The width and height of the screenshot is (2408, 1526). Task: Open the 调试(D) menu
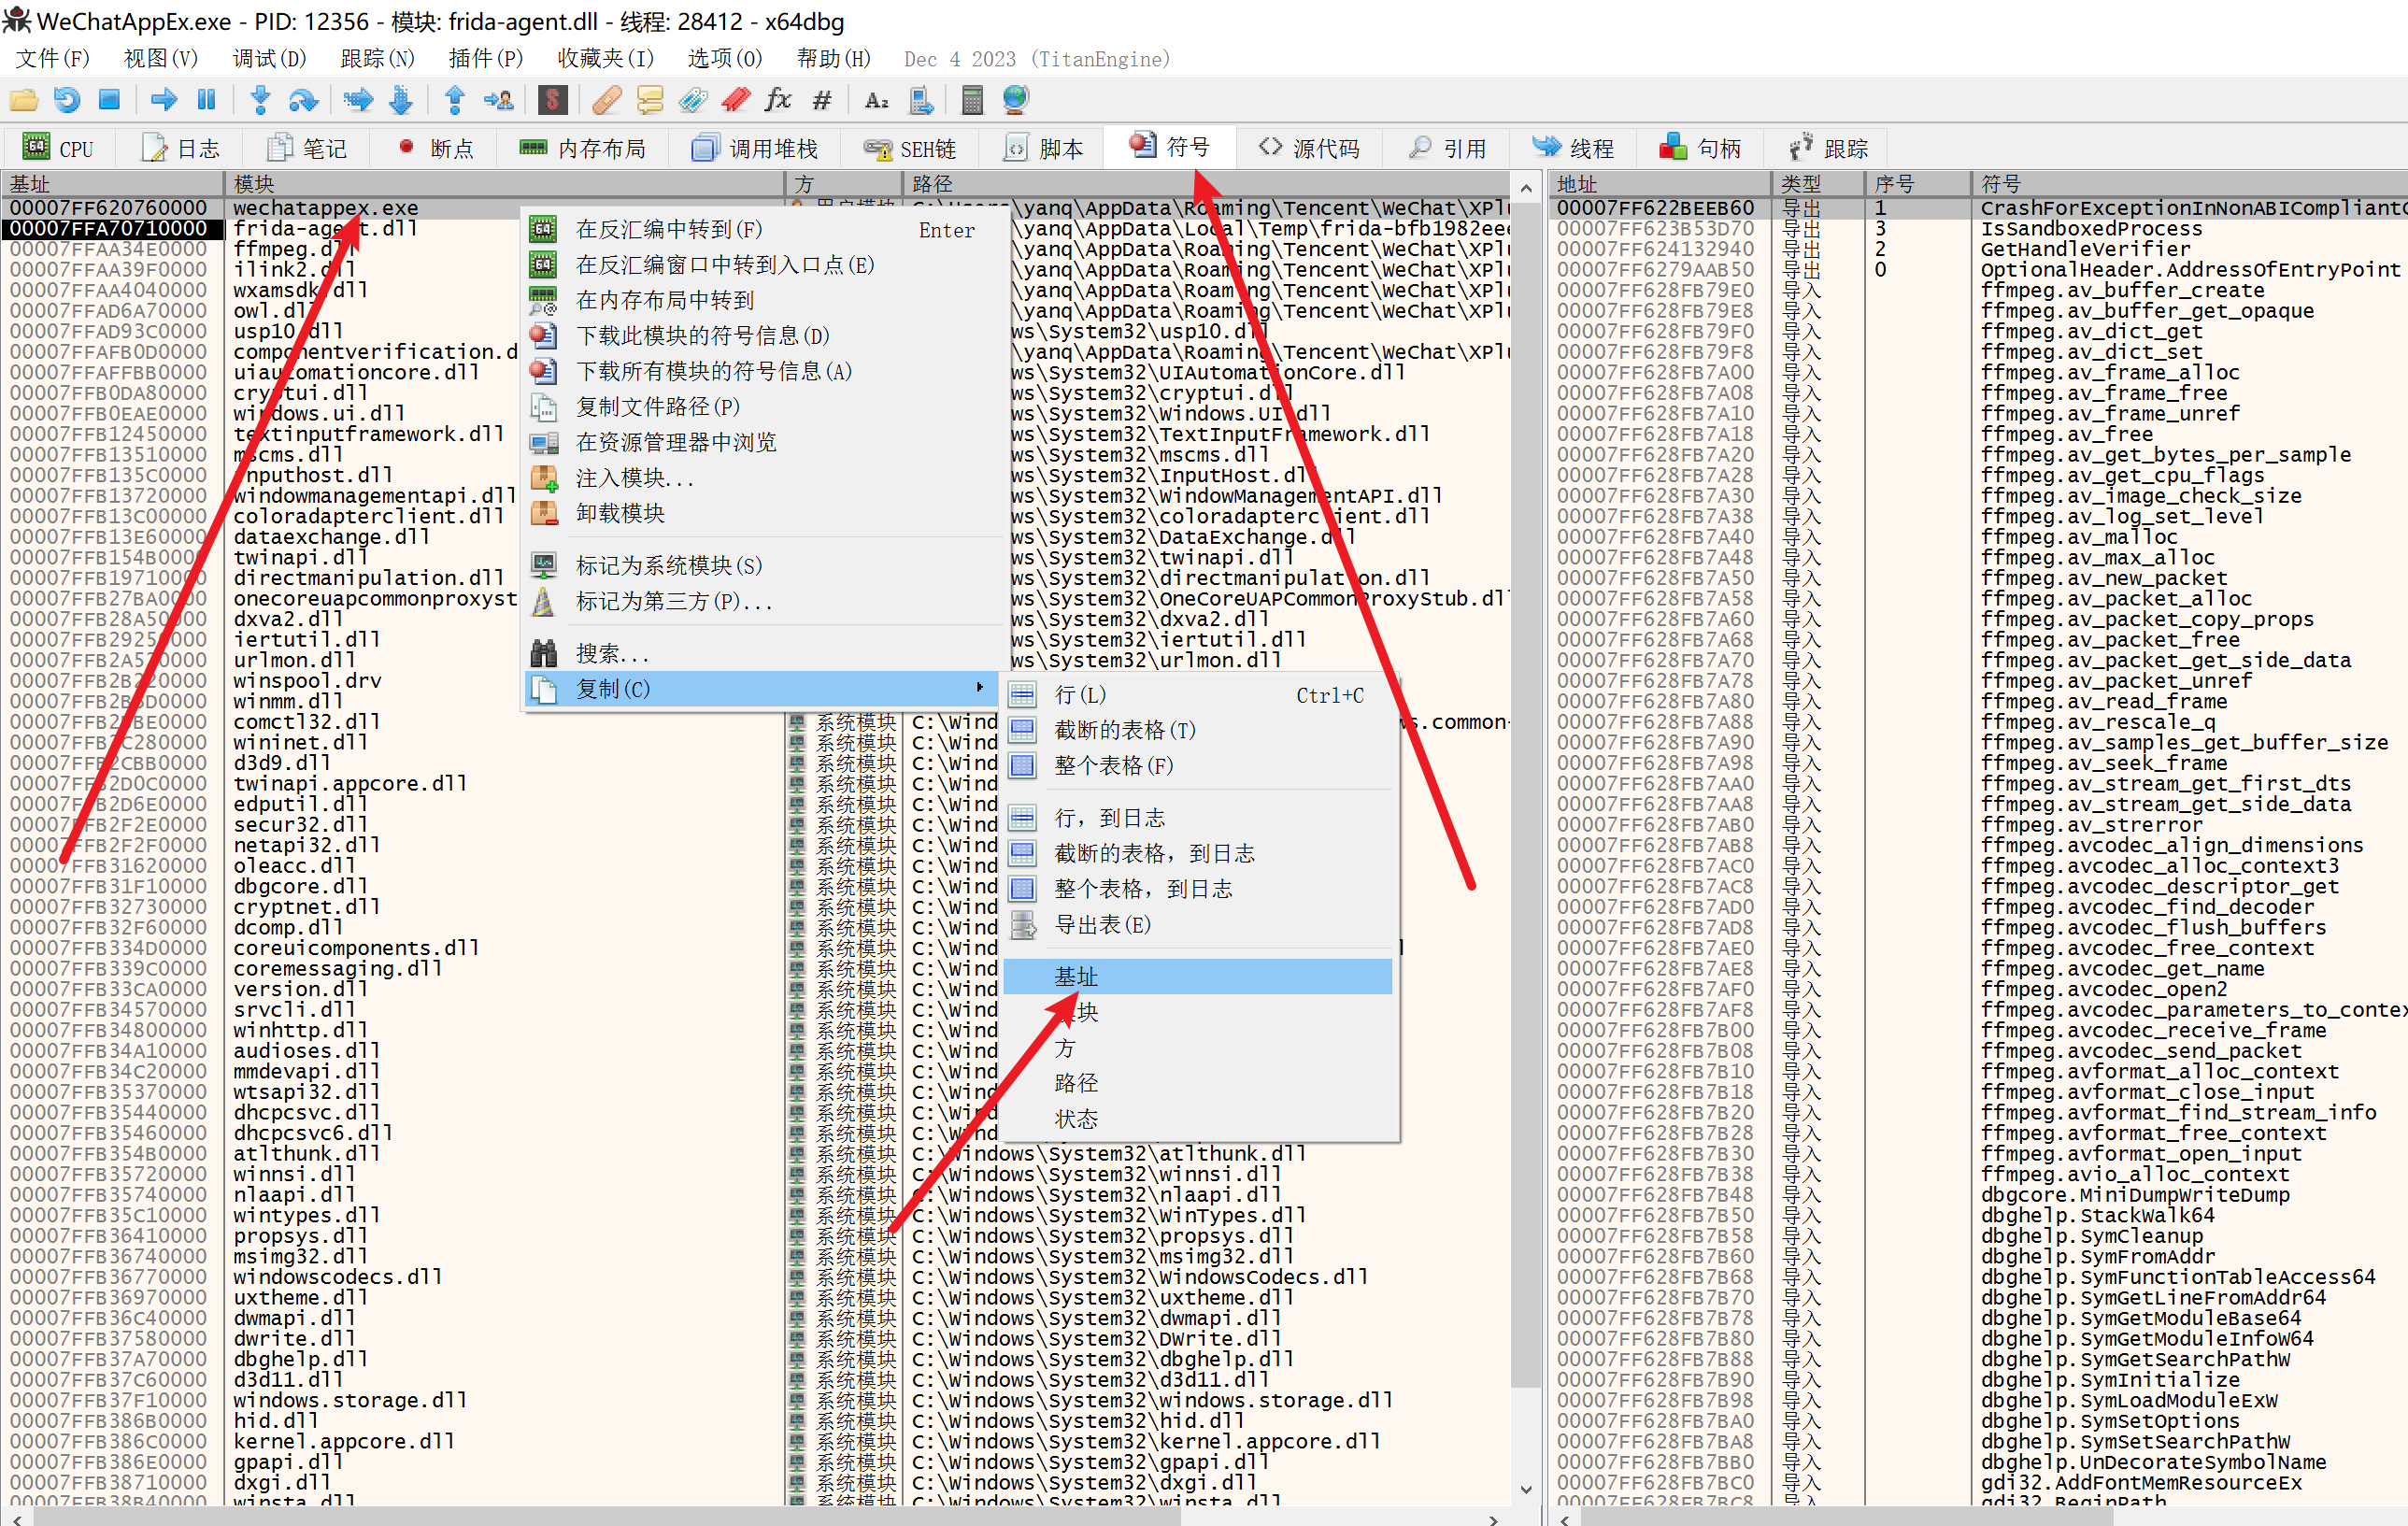click(x=269, y=59)
